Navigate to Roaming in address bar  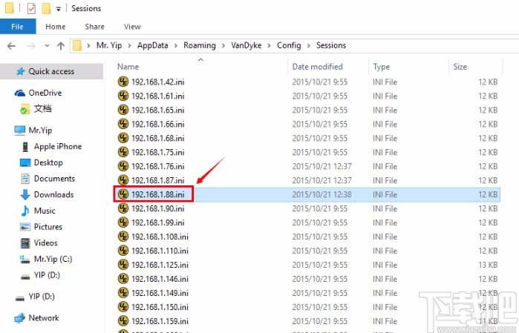click(x=200, y=45)
